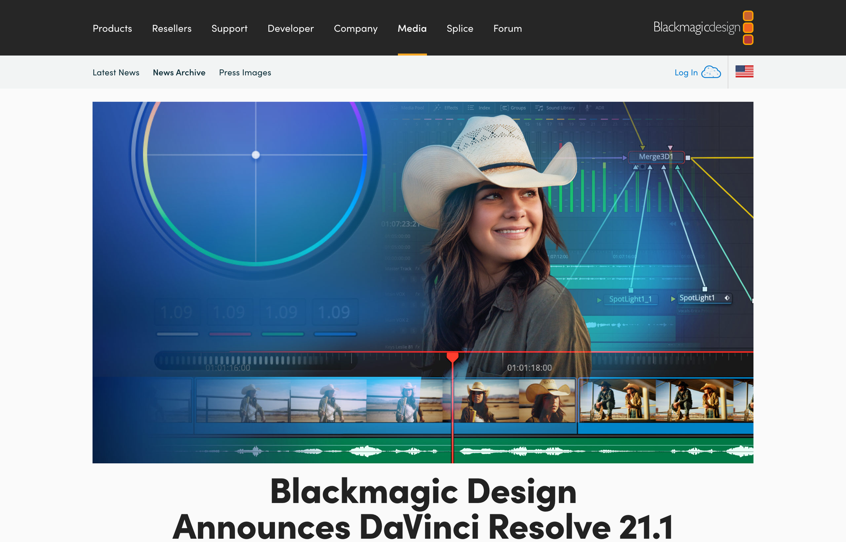Open the Splice link in navigation

[460, 29]
